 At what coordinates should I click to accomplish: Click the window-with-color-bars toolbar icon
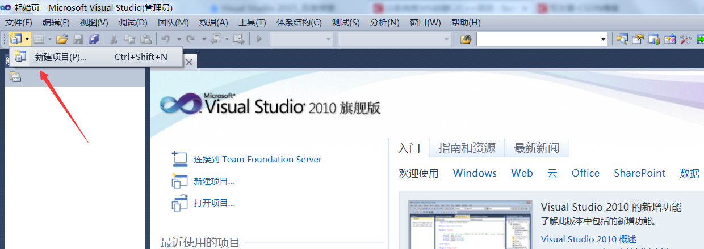[x=654, y=39]
